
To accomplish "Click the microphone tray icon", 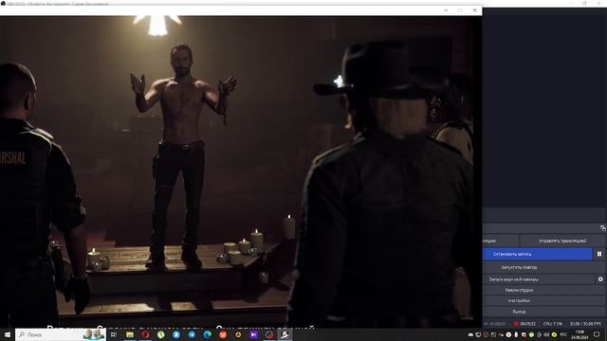I will [516, 334].
